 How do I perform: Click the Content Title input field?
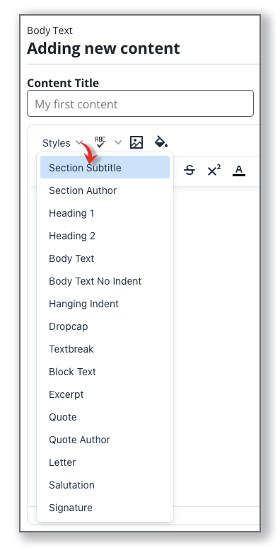(x=140, y=103)
